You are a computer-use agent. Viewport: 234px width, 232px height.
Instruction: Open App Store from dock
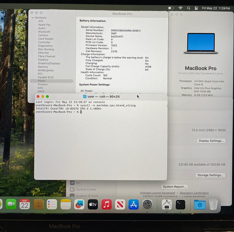(134, 204)
